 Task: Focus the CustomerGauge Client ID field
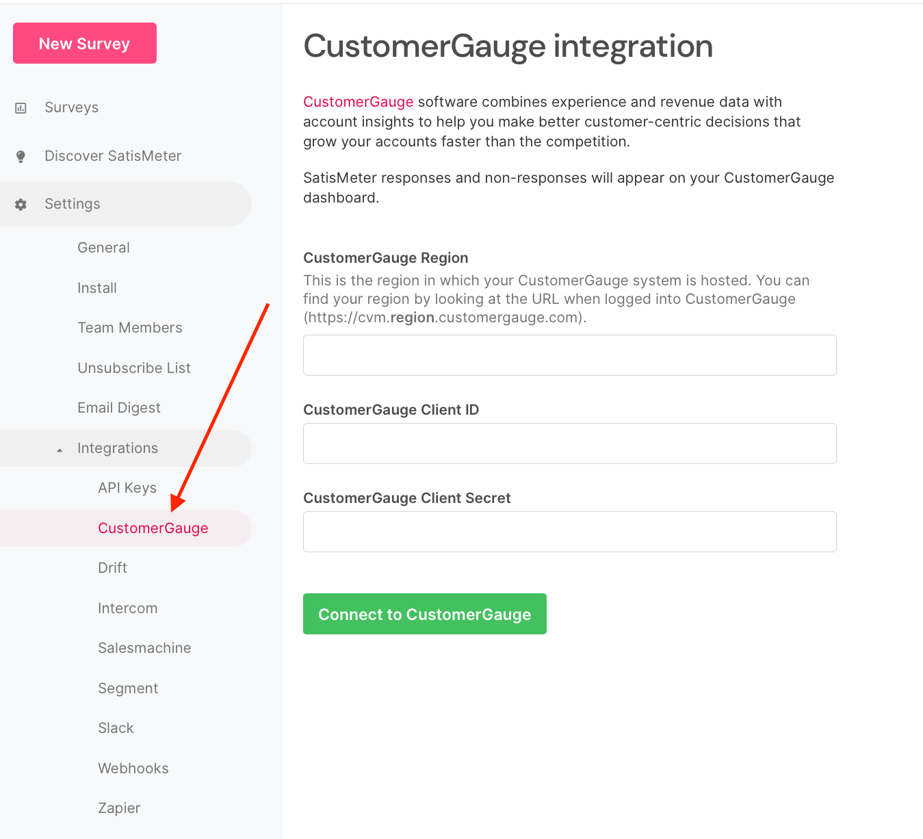click(570, 443)
